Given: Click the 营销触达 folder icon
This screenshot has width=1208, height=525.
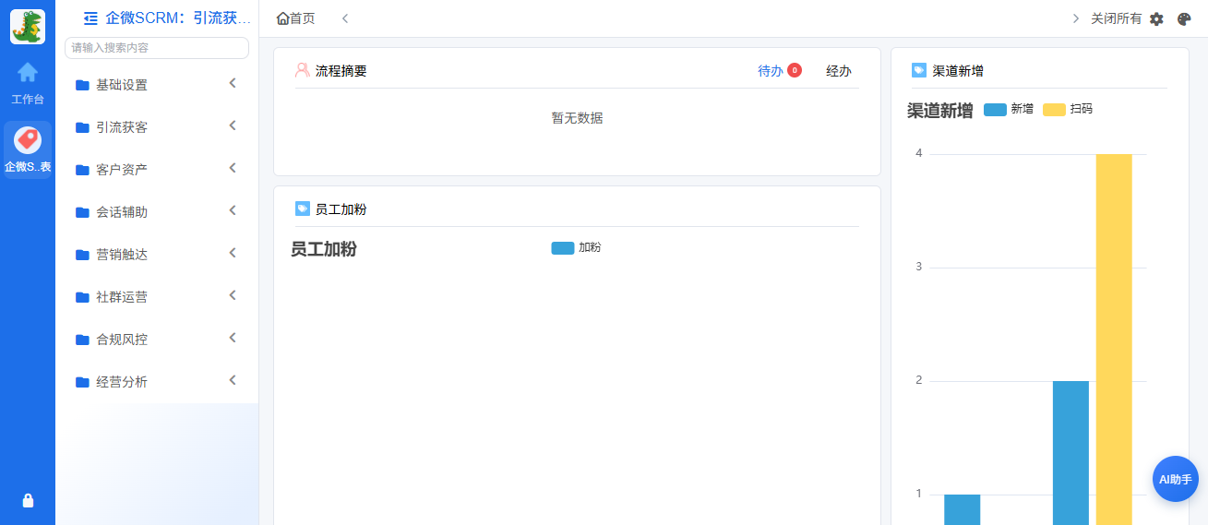Looking at the screenshot, I should 82,255.
